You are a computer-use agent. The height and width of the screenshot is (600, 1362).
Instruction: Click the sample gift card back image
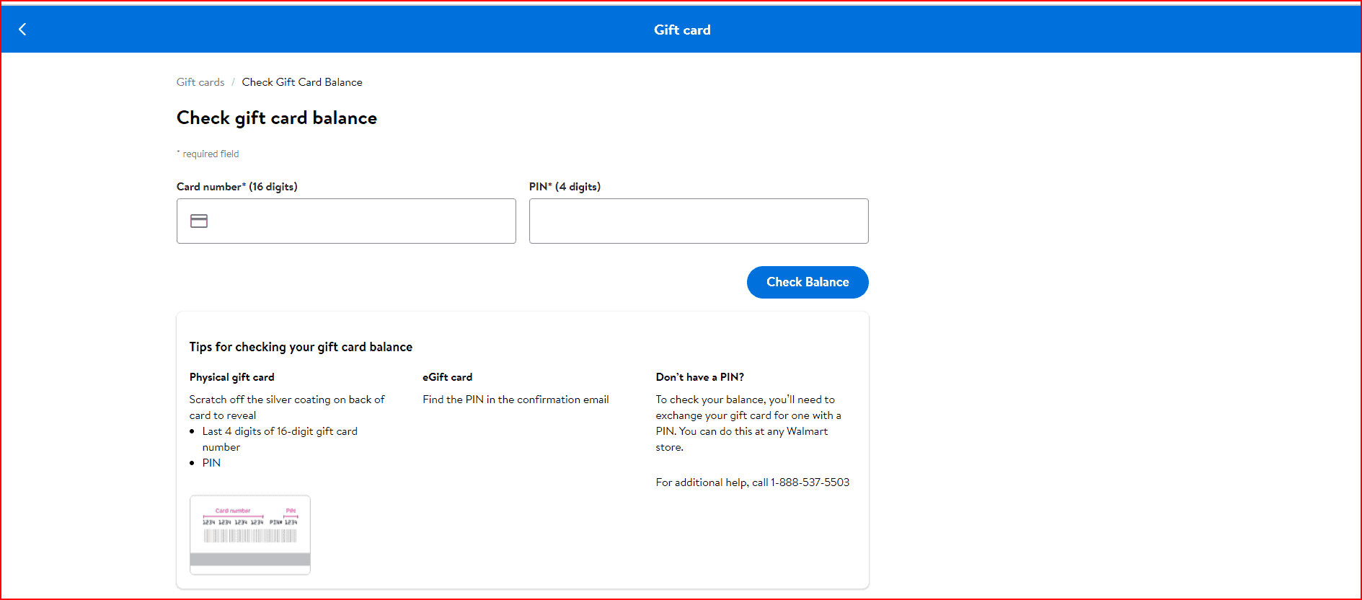[250, 534]
